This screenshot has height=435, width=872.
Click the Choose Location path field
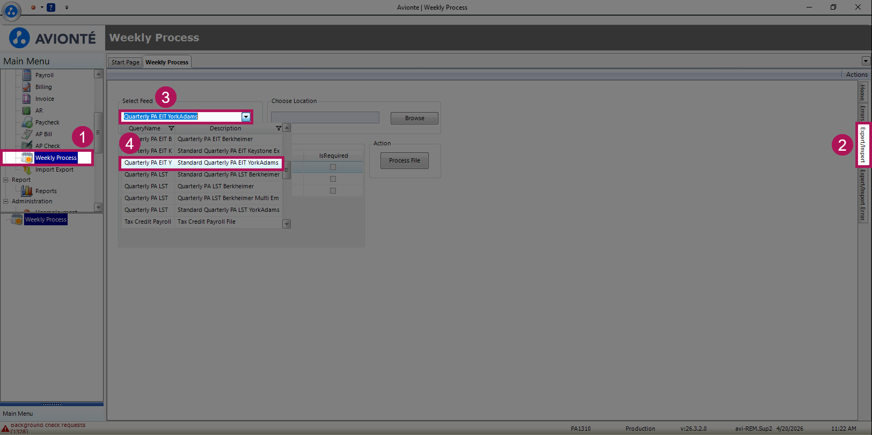tap(325, 117)
